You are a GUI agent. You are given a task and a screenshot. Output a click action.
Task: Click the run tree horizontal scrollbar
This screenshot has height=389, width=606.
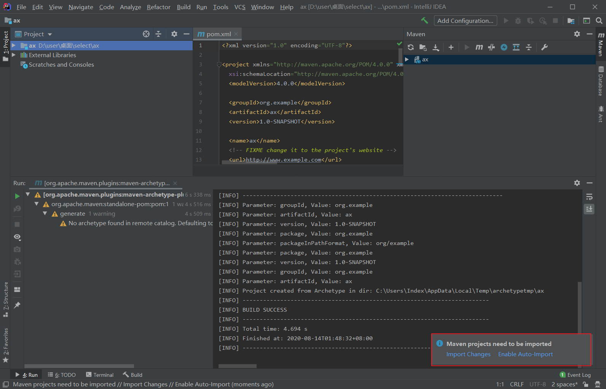pyautogui.click(x=79, y=366)
